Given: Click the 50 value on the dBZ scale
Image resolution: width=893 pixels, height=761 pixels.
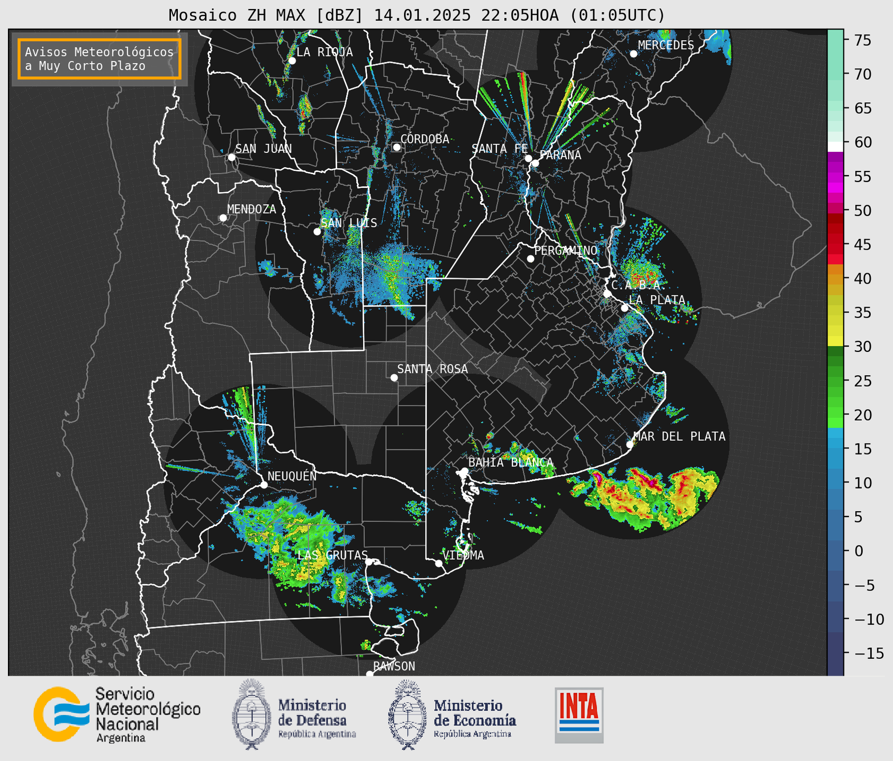Looking at the screenshot, I should pyautogui.click(x=862, y=211).
